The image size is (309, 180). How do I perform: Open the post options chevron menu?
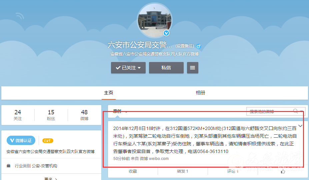[300, 126]
